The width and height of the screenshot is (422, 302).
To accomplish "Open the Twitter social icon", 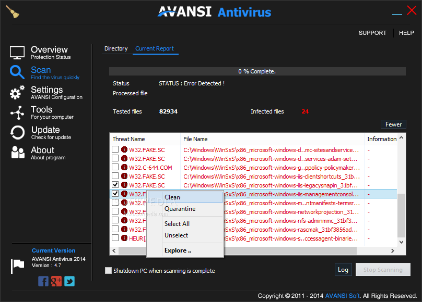I will pos(69,281).
